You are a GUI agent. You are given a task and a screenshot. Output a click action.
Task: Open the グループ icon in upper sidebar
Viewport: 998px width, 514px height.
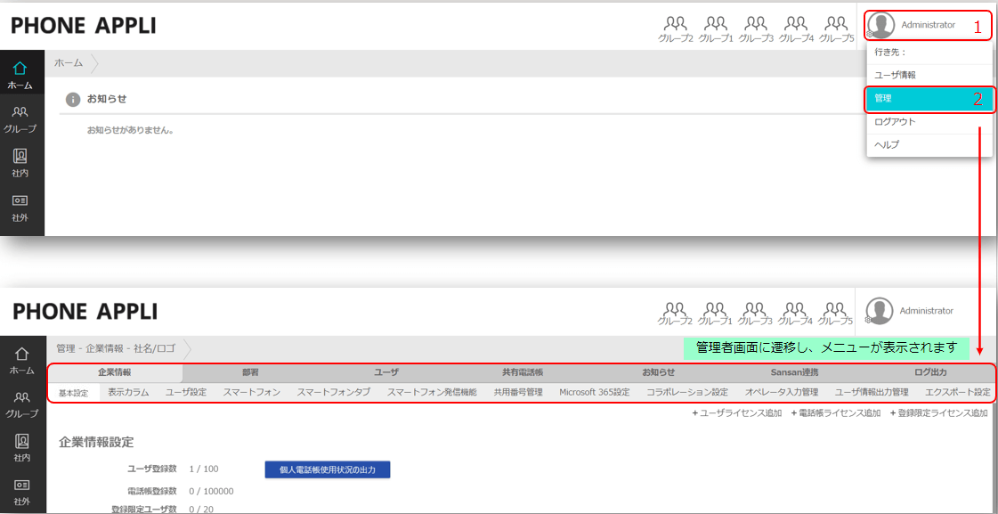[20, 118]
